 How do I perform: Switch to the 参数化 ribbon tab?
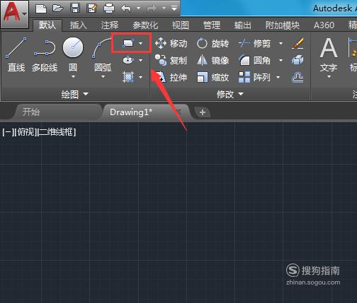[145, 25]
